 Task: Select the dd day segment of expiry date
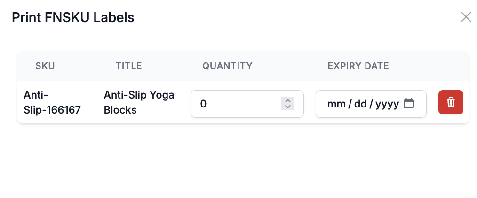click(360, 104)
